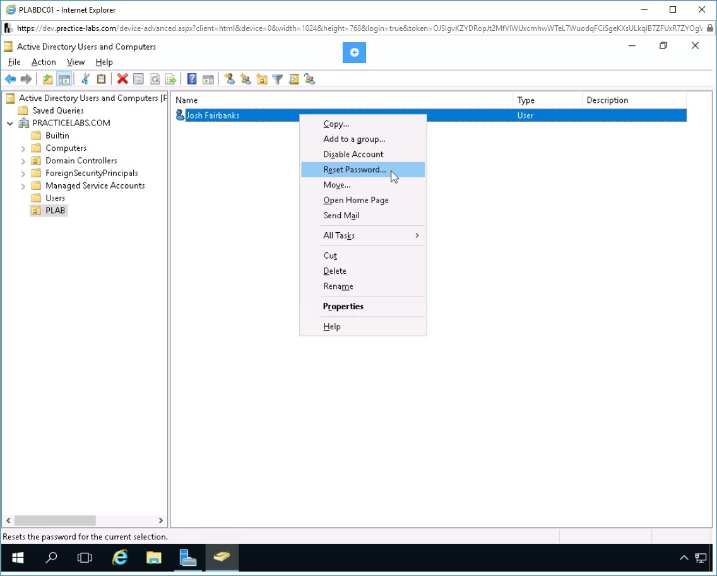Open the All Tasks submenu

363,235
